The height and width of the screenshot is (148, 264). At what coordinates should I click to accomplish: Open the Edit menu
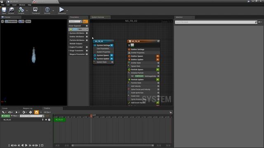(x=8, y=5)
